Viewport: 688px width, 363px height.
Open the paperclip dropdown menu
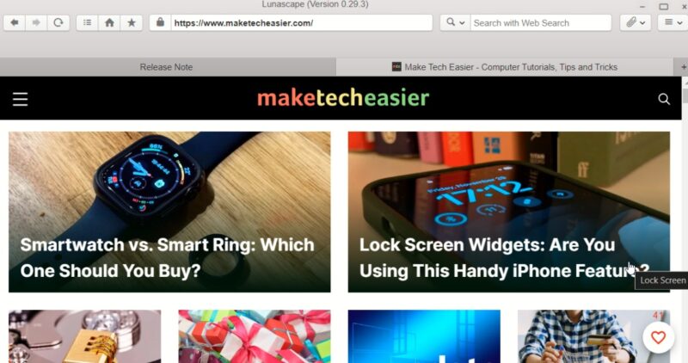click(636, 23)
